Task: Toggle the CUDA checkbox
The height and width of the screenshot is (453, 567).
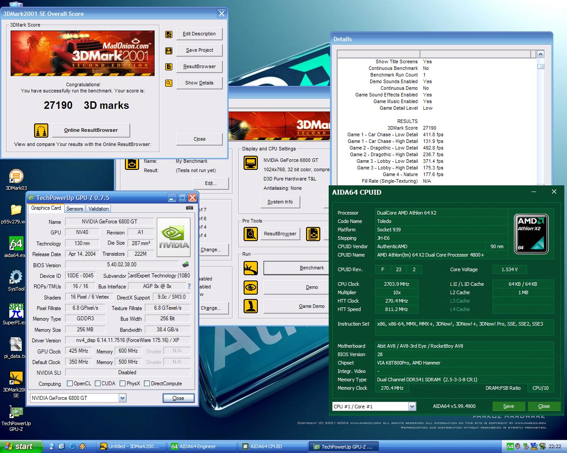Action: click(97, 384)
